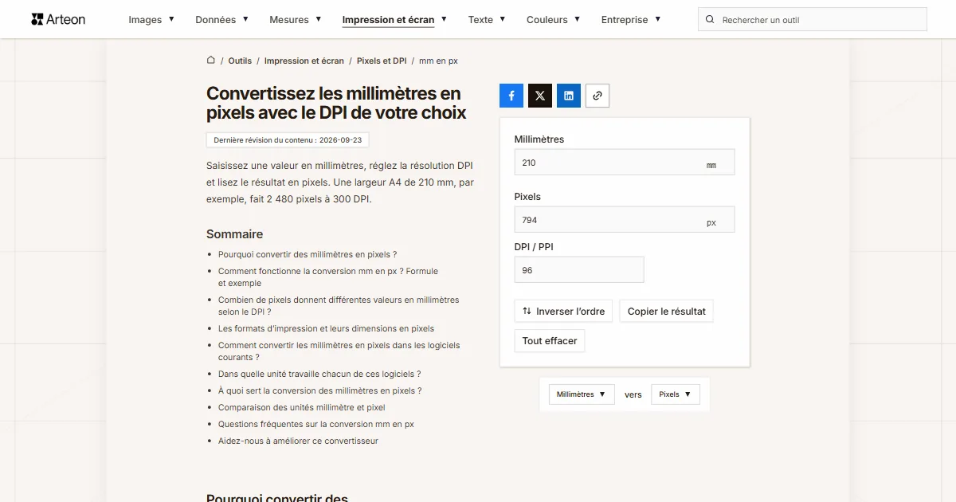Open the Arteon logo homepage

(58, 19)
